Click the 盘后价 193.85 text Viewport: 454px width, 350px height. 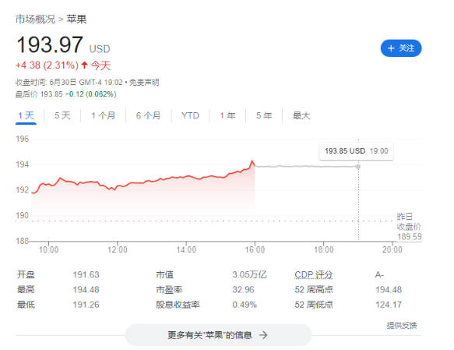tap(39, 94)
